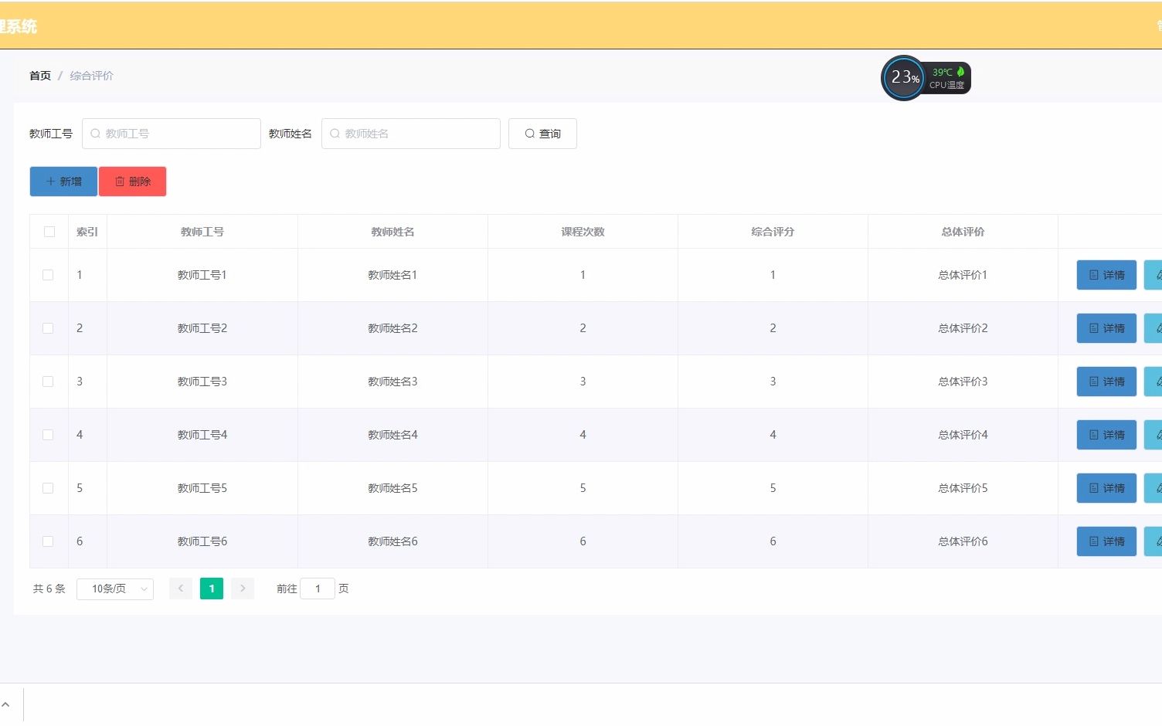
Task: Click the previous page arrow in pagination
Action: [x=180, y=588]
